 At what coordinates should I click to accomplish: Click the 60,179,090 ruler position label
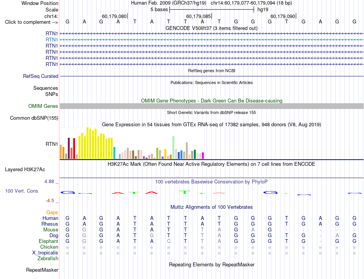(x=283, y=16)
